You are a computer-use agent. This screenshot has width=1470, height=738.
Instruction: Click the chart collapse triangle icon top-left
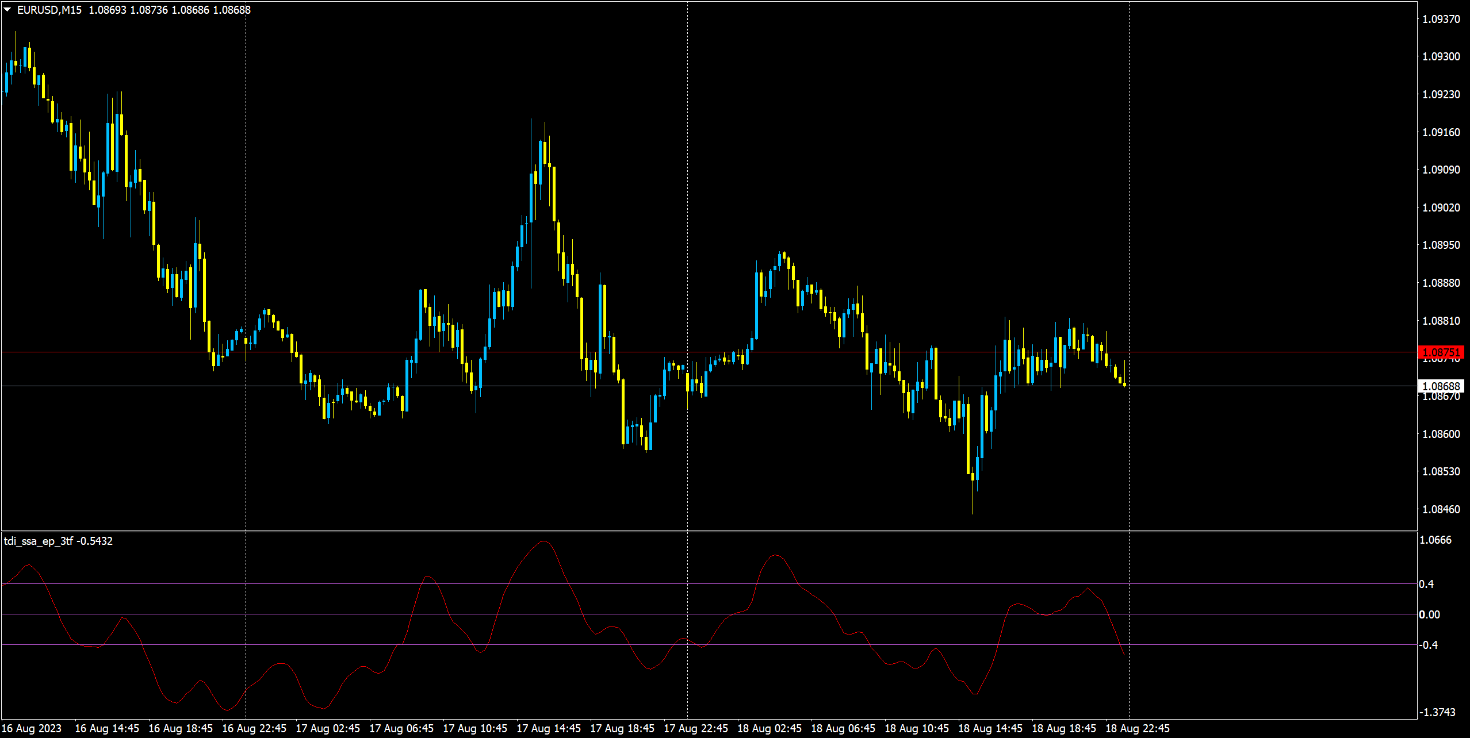coord(6,9)
